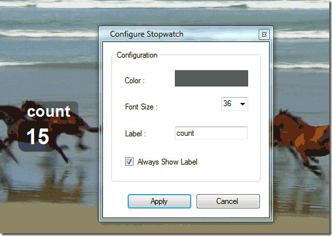Click the Configure Stopwatch title bar text
This screenshot has height=236, width=332.
tap(147, 34)
